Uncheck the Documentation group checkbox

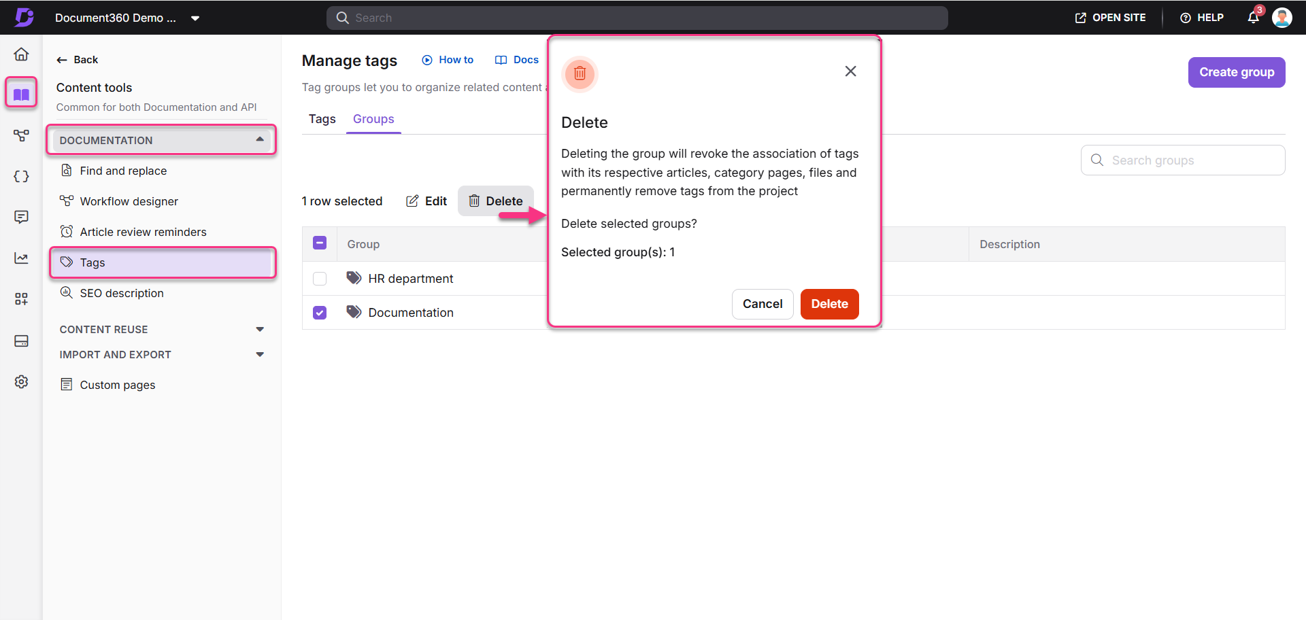coord(320,313)
